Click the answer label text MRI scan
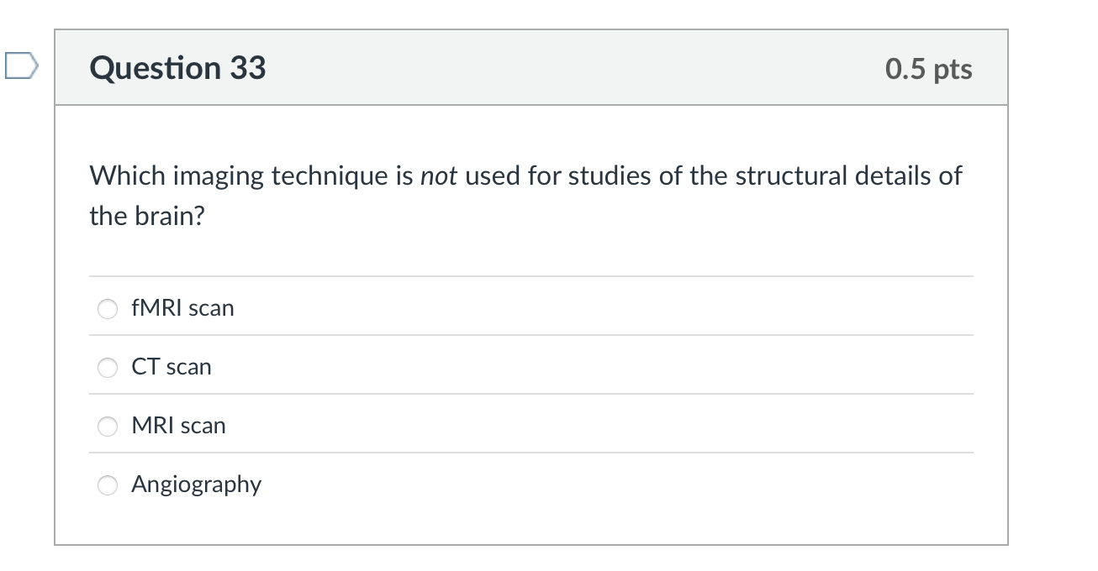 [x=178, y=426]
